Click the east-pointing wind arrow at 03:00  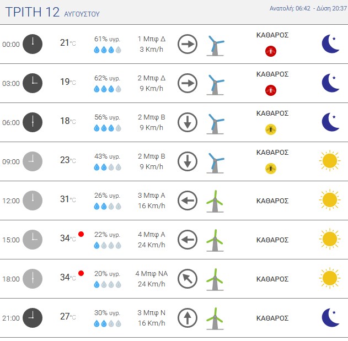pyautogui.click(x=188, y=83)
